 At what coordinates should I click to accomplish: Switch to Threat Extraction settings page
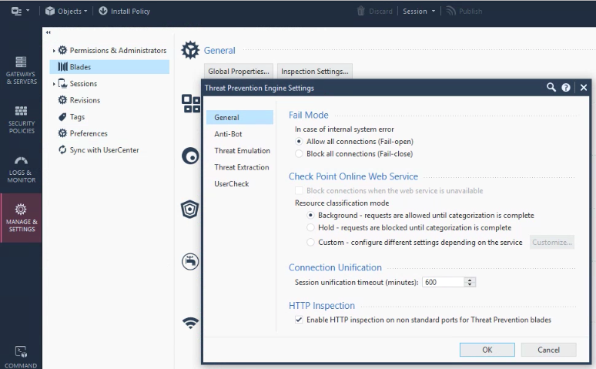tap(242, 167)
